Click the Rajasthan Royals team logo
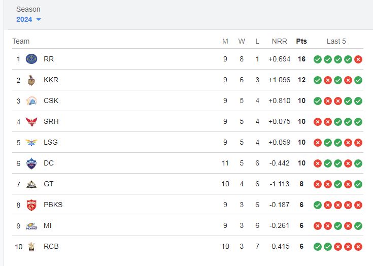 click(x=31, y=59)
